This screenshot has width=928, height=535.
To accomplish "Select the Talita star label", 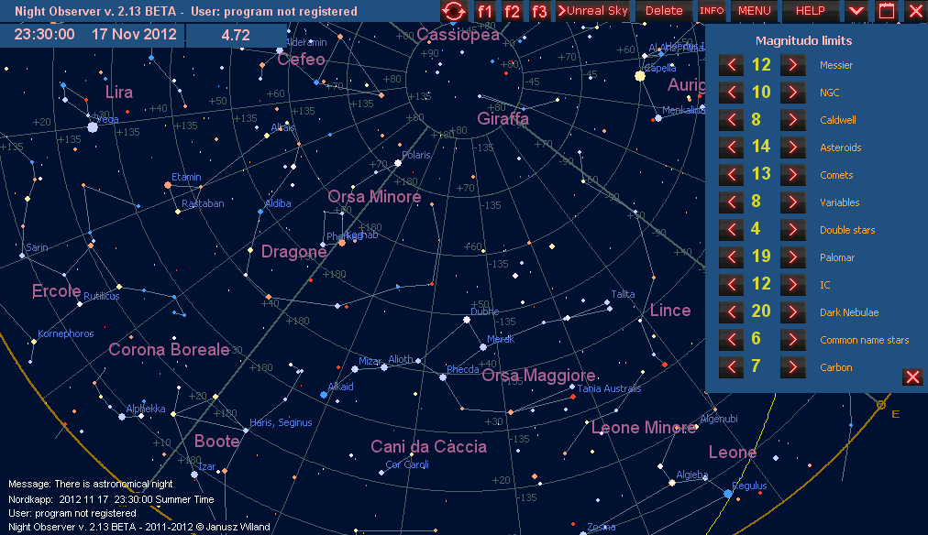I will (x=623, y=294).
